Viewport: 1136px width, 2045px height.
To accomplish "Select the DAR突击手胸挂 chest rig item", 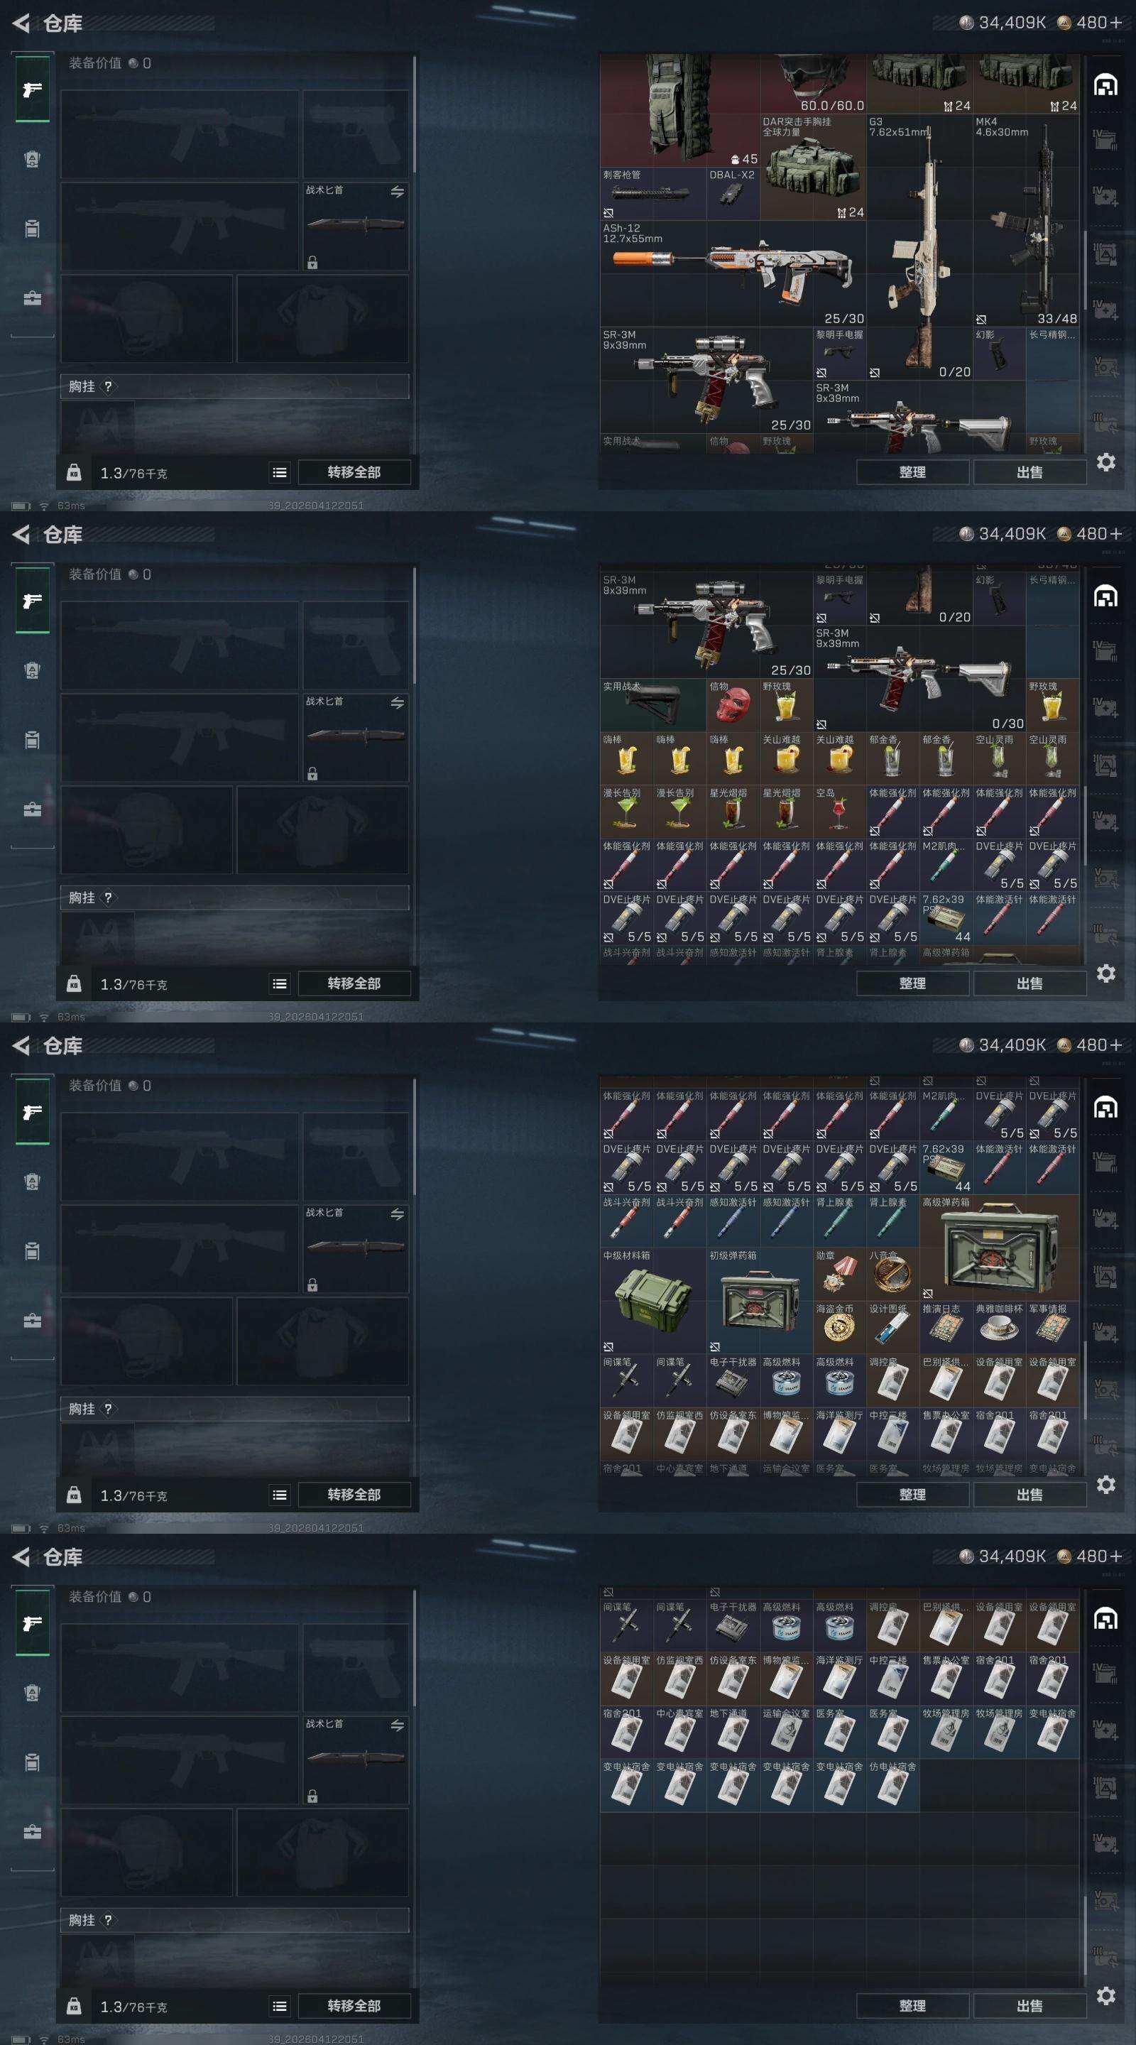I will pos(813,168).
